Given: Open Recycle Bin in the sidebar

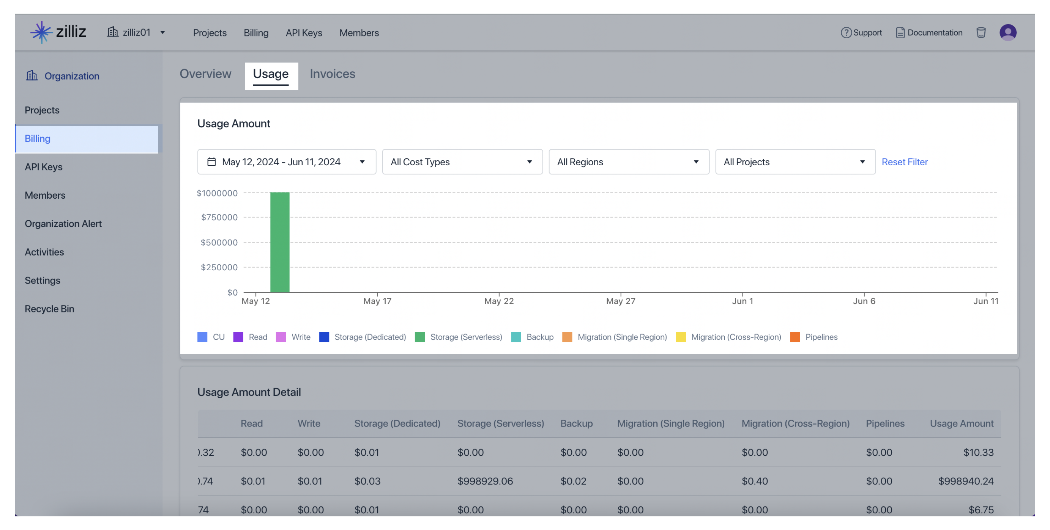Looking at the screenshot, I should pyautogui.click(x=49, y=309).
